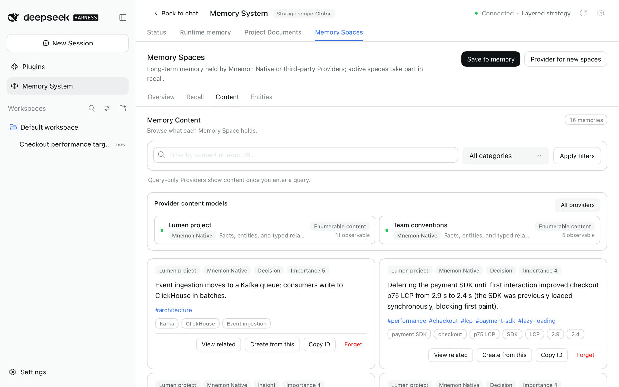This screenshot has width=619, height=387.
Task: Search workspaces with magnifier icon
Action: (x=92, y=108)
